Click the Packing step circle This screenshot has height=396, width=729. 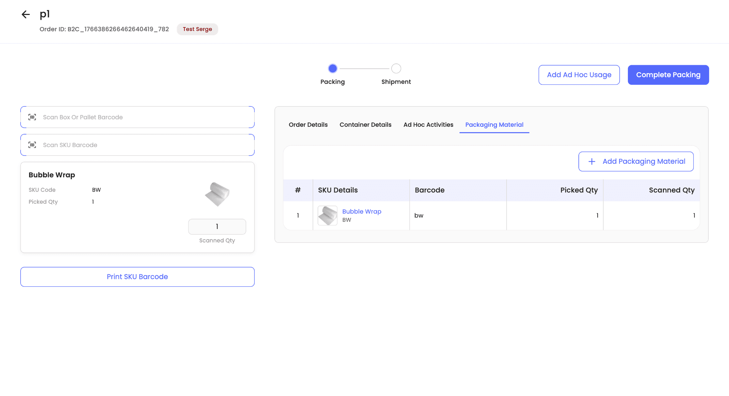(x=332, y=68)
